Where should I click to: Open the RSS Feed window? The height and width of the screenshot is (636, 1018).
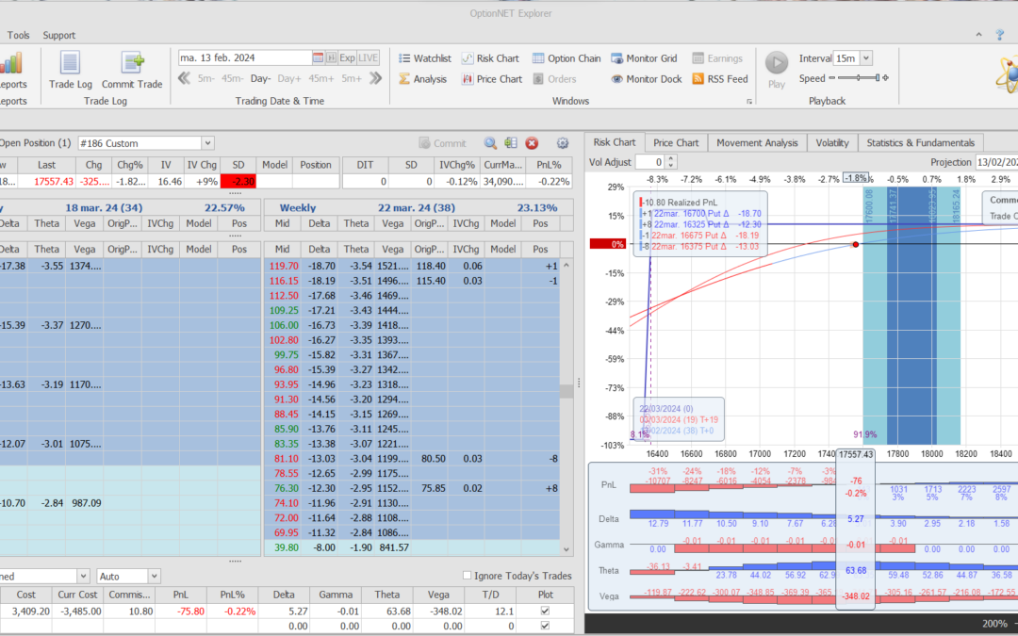[719, 79]
